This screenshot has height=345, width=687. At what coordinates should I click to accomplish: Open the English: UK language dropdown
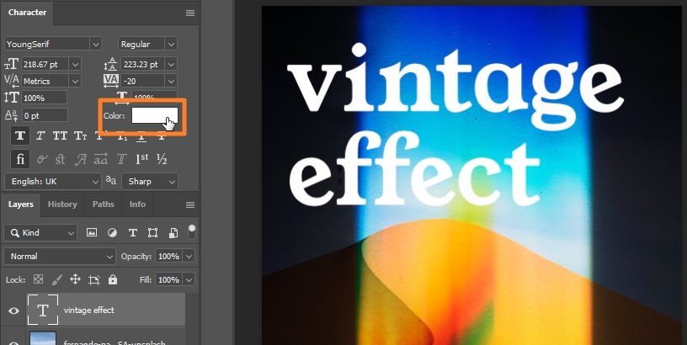pyautogui.click(x=53, y=181)
